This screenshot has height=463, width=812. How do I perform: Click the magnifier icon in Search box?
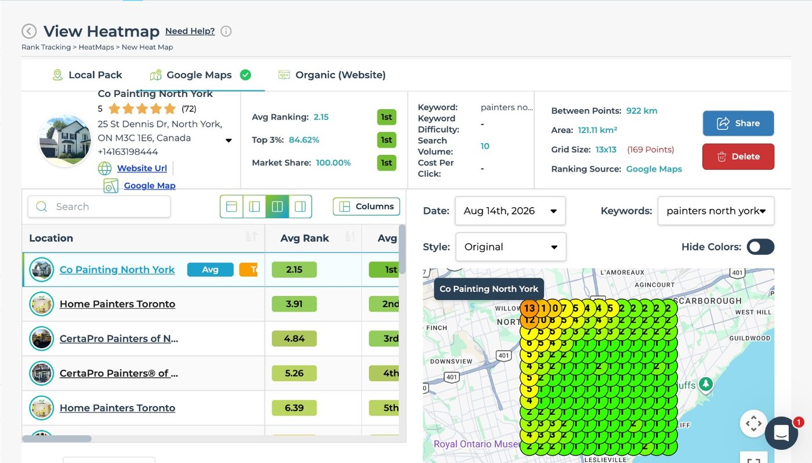[x=42, y=207]
